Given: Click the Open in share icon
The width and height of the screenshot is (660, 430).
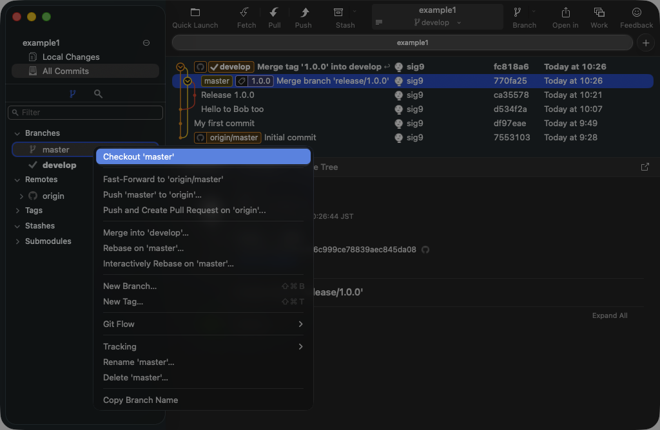Looking at the screenshot, I should [x=565, y=12].
